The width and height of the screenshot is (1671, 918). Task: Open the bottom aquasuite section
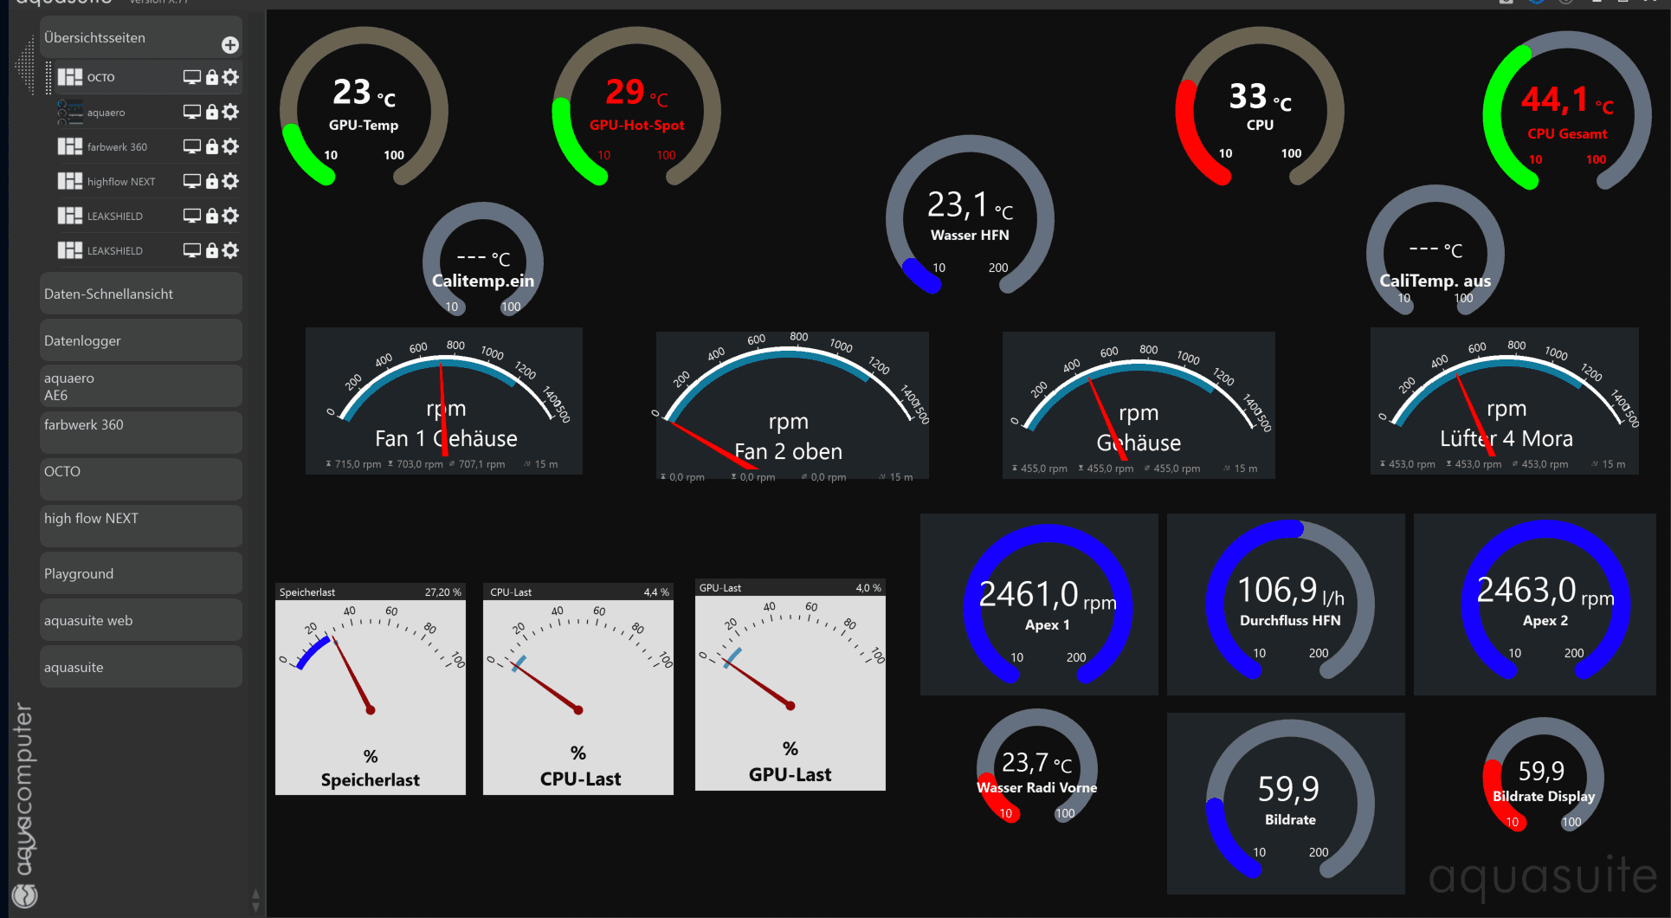[141, 667]
